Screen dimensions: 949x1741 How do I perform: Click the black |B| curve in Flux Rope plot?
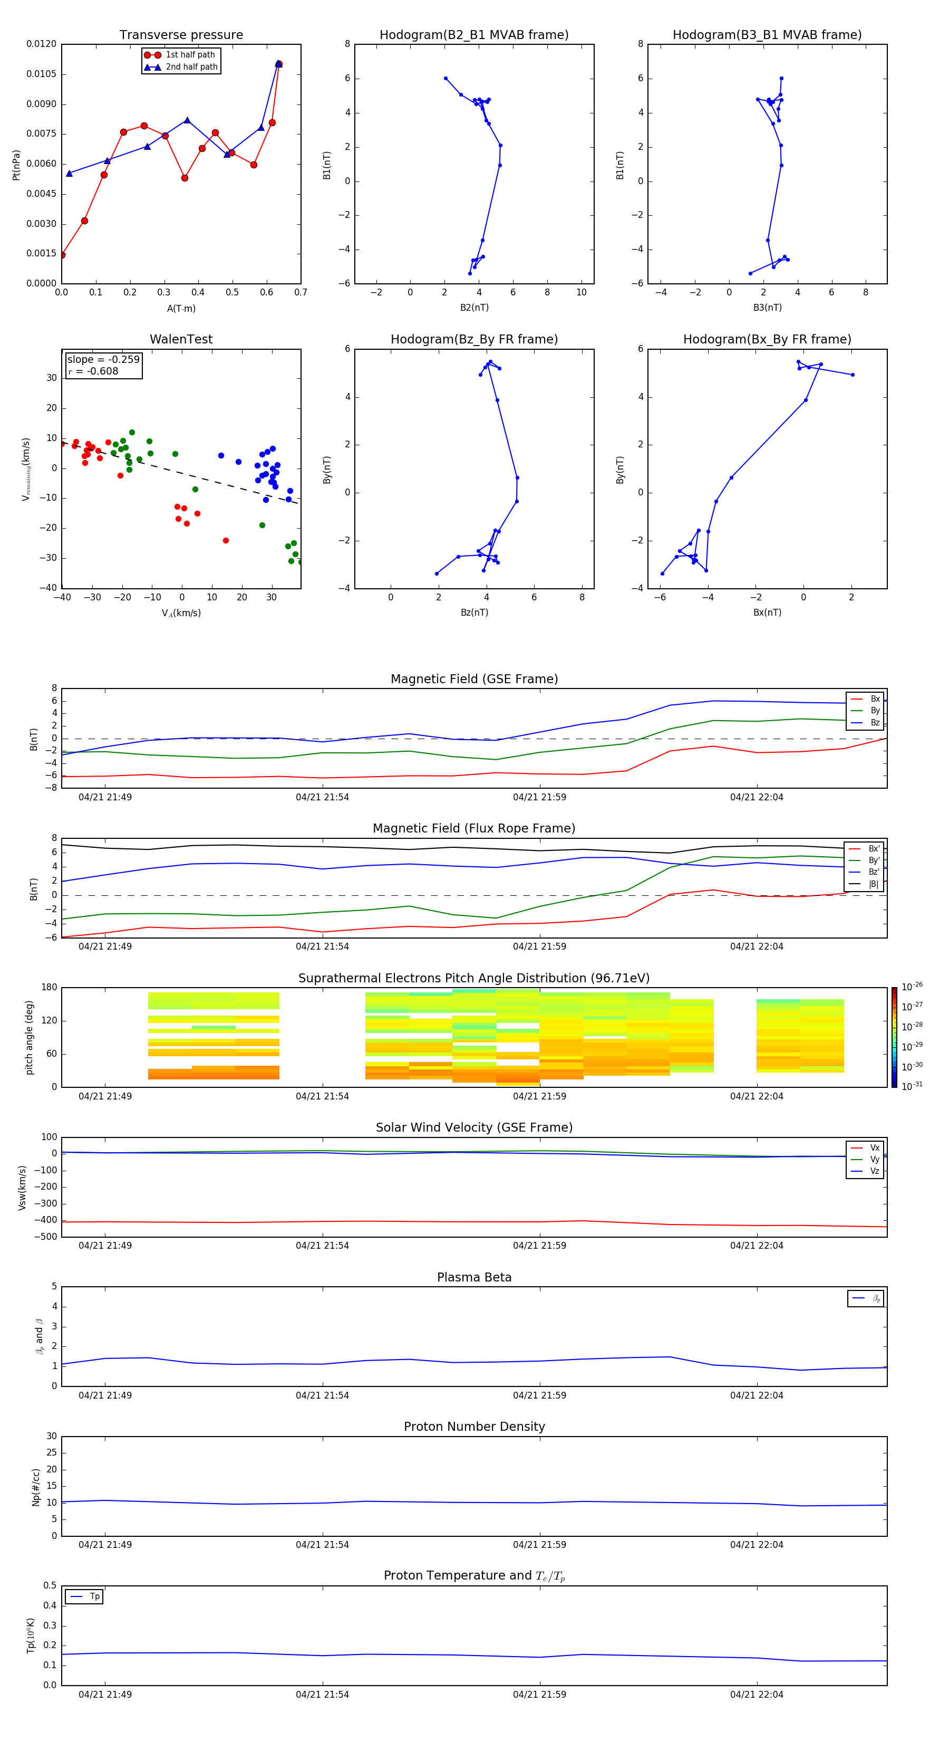pos(474,848)
